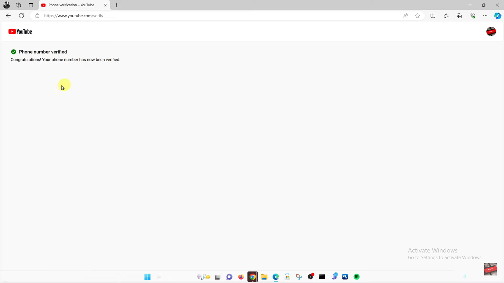The width and height of the screenshot is (504, 283).
Task: Open Read aloud in the address bar
Action: [x=405, y=16]
